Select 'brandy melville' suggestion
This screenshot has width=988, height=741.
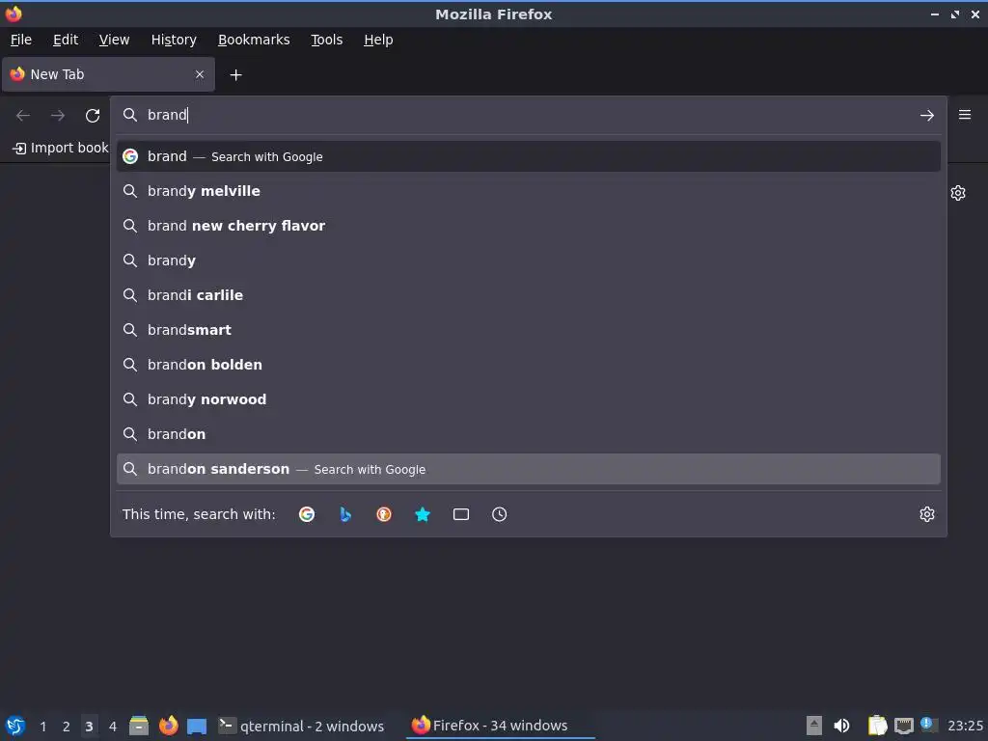tap(528, 191)
